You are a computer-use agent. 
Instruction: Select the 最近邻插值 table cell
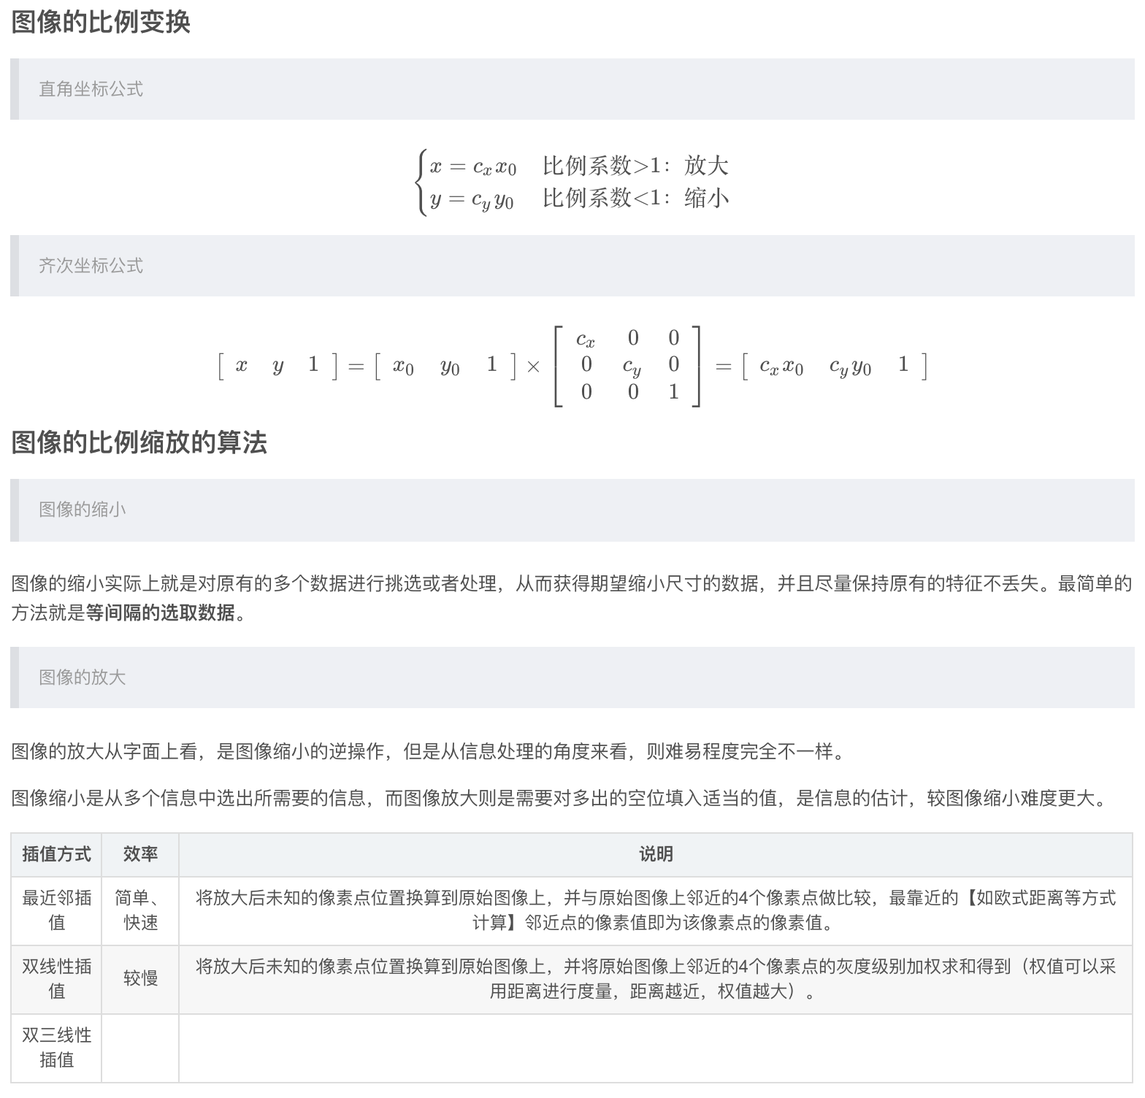coord(57,910)
